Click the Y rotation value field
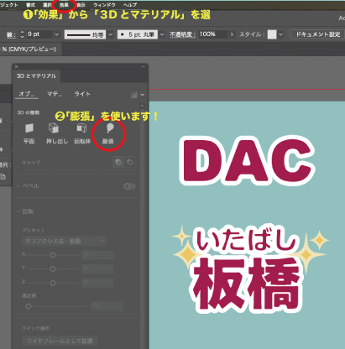The height and width of the screenshot is (349, 345). click(97, 269)
